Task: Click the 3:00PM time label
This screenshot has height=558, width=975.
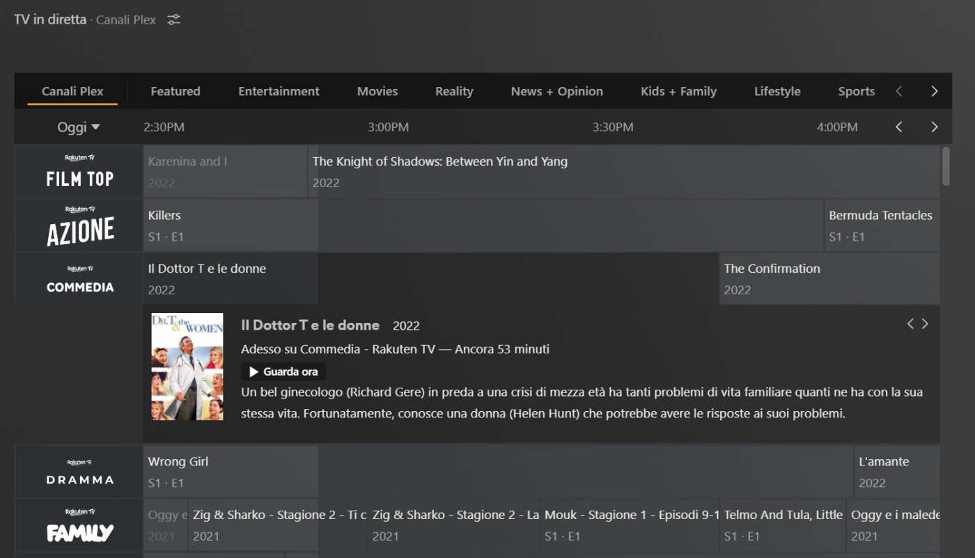Action: (389, 127)
